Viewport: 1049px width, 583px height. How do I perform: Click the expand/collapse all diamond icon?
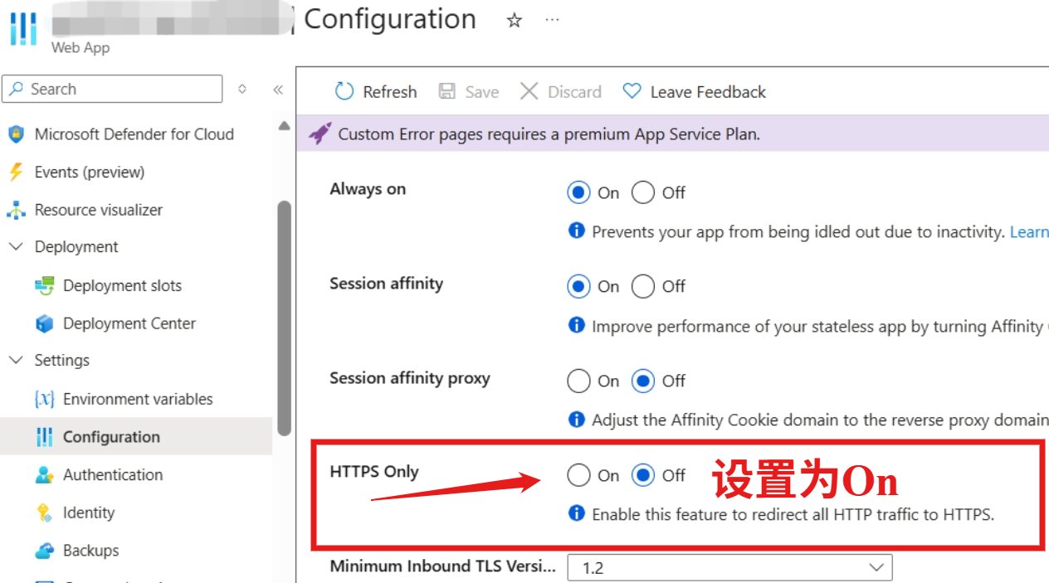pyautogui.click(x=242, y=89)
